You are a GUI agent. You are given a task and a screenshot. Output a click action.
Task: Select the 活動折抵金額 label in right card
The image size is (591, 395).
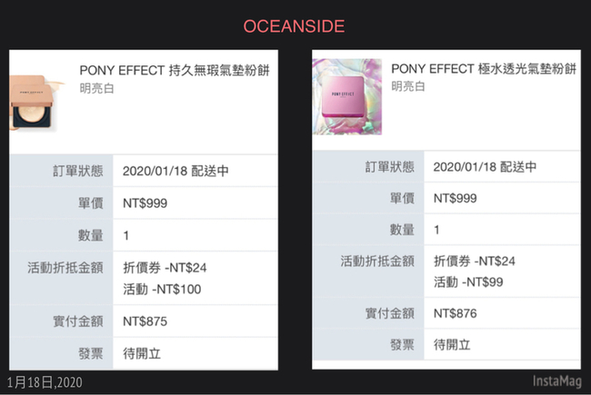pos(377,261)
